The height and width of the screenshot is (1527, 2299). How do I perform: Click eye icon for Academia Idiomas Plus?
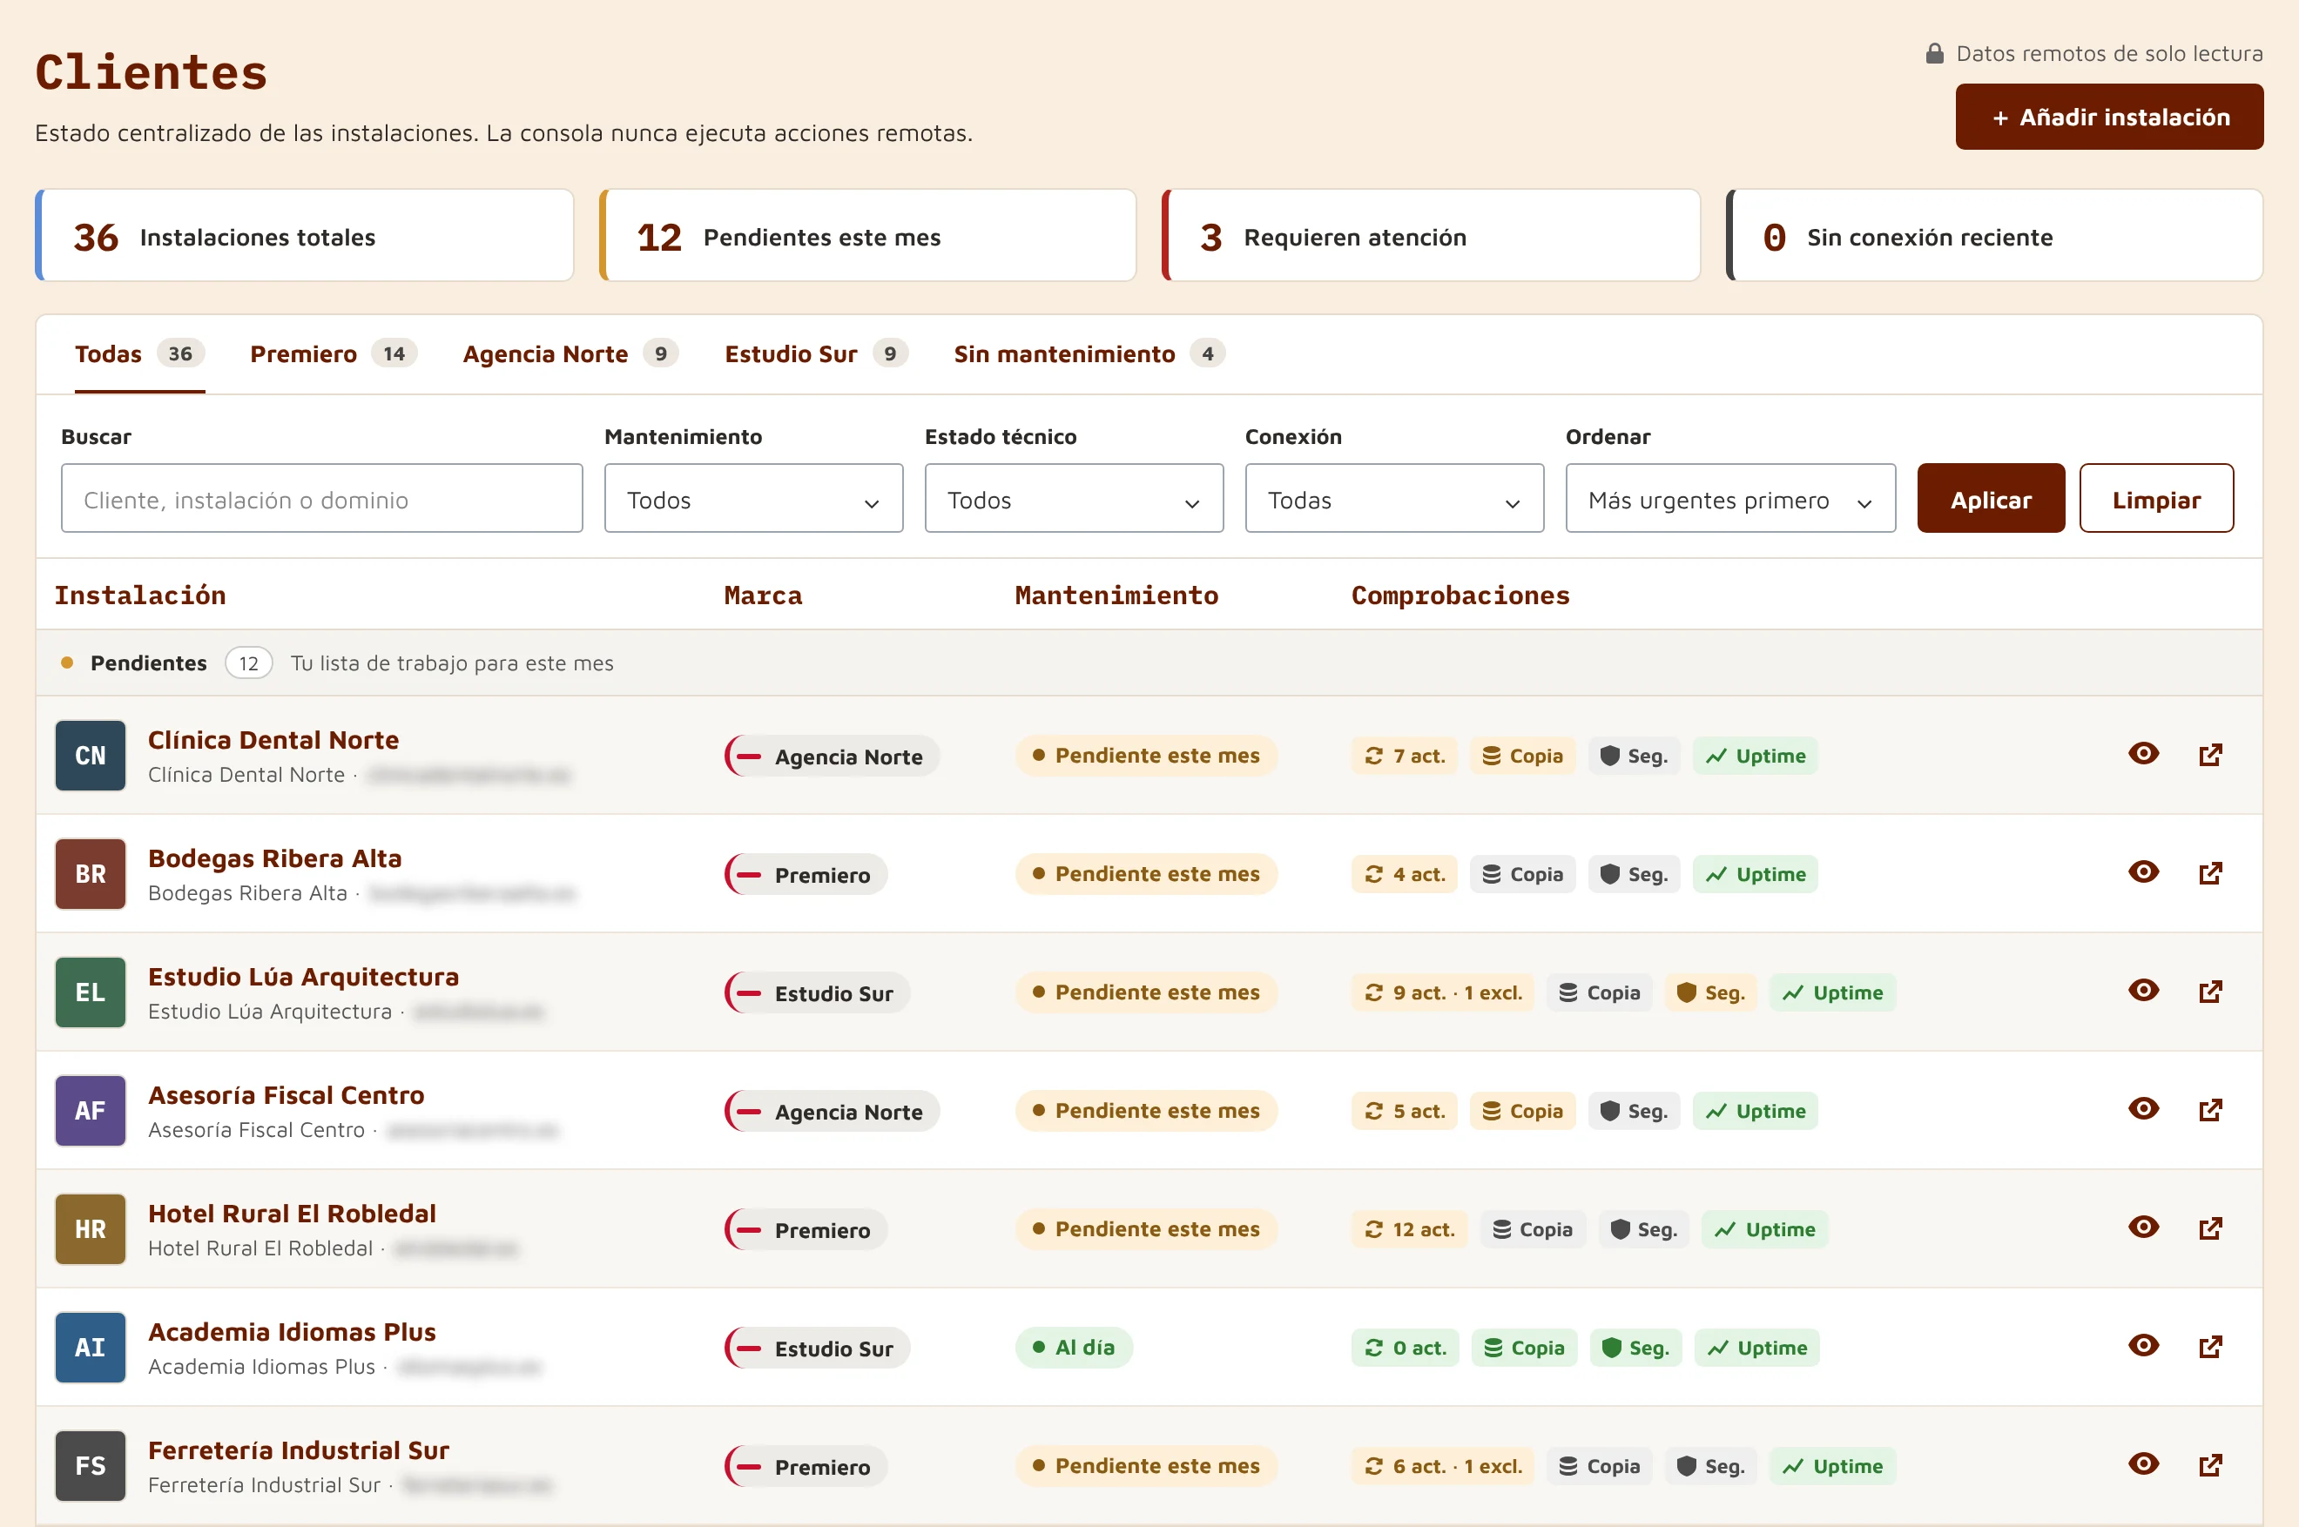(x=2143, y=1346)
